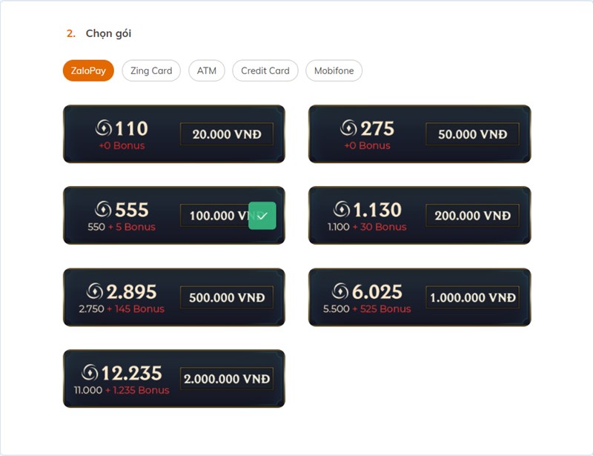This screenshot has width=593, height=456.
Task: Click the coin icon beside 6.025
Action: pyautogui.click(x=340, y=291)
